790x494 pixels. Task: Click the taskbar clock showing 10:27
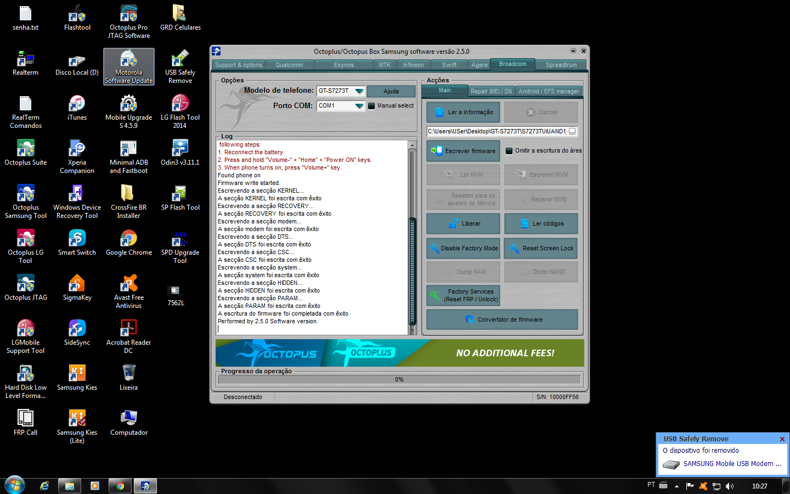pos(760,486)
